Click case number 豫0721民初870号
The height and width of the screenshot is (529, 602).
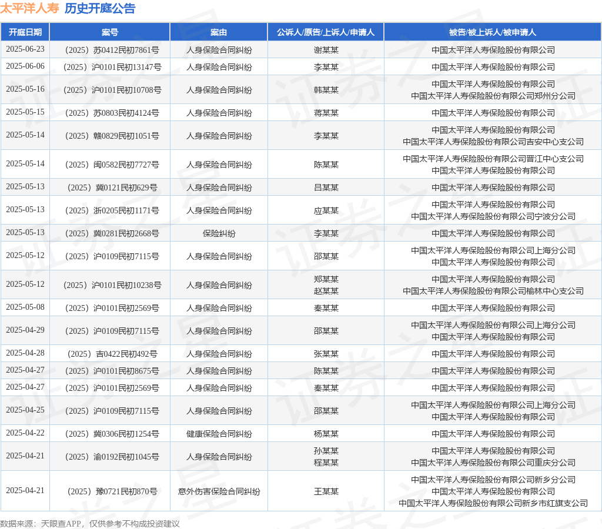coord(112,491)
